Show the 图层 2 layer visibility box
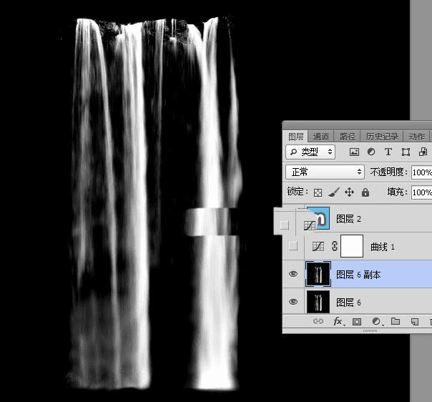 point(285,225)
